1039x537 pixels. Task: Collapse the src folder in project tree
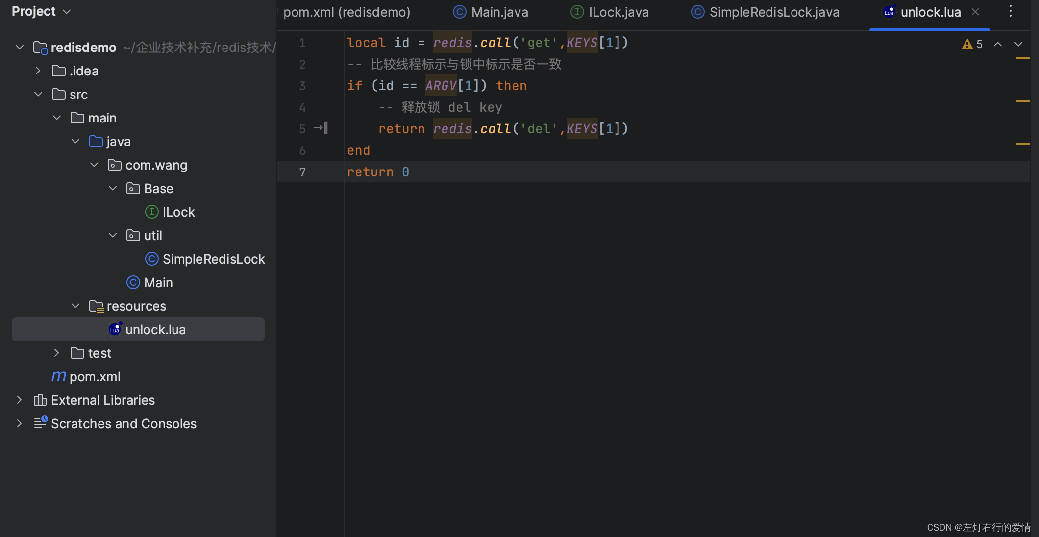(x=38, y=95)
